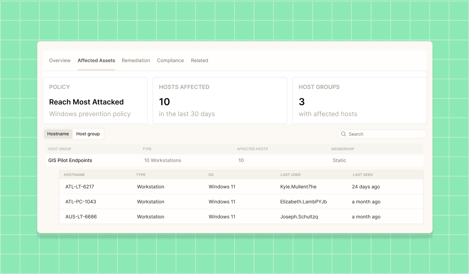Click the Affected Hosts column header
This screenshot has height=274, width=469.
(x=252, y=149)
